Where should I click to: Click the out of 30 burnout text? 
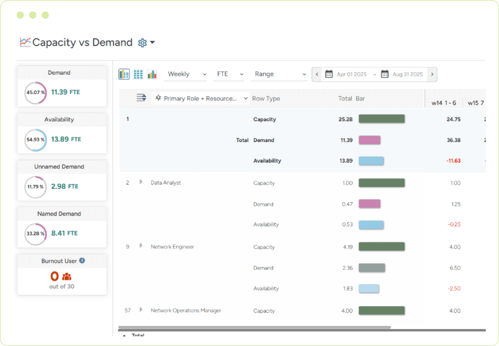pos(62,286)
